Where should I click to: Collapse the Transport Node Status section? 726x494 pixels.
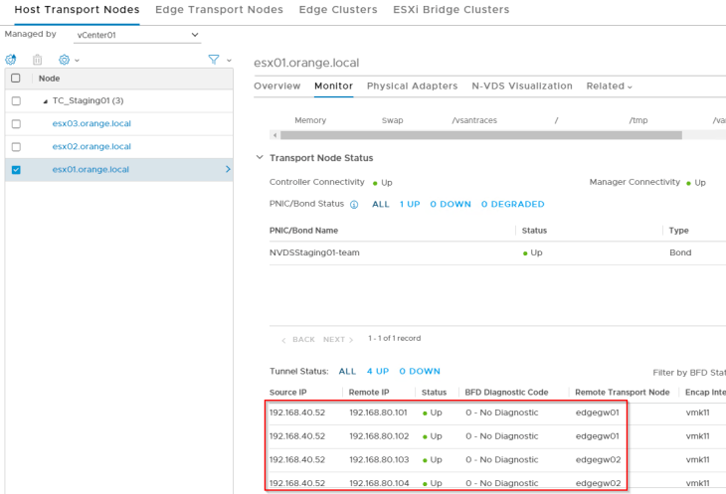coord(260,158)
